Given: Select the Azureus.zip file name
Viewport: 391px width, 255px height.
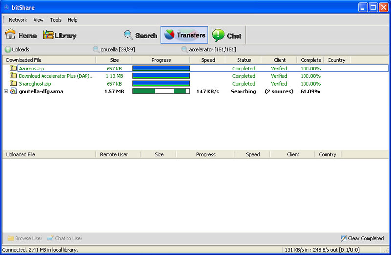Looking at the screenshot, I should (x=31, y=69).
